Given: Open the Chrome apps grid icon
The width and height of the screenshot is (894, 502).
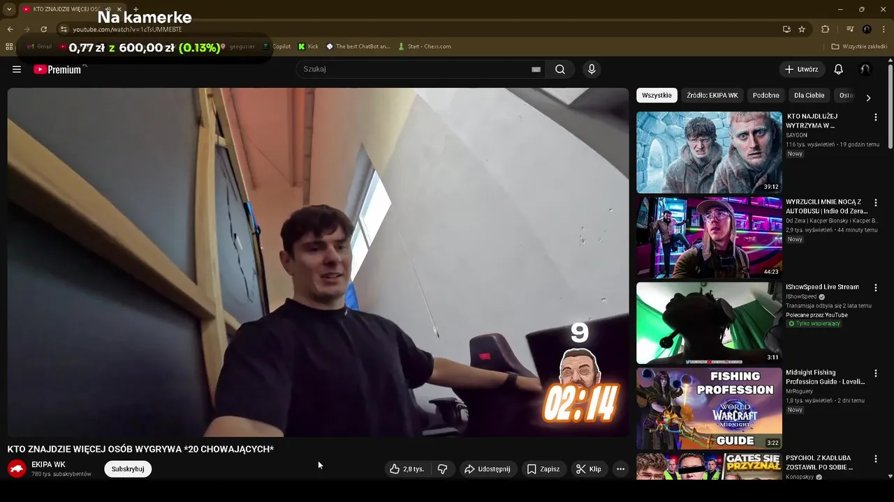Looking at the screenshot, I should pos(9,47).
